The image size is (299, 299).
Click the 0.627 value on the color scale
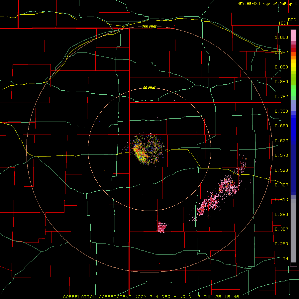281,141
